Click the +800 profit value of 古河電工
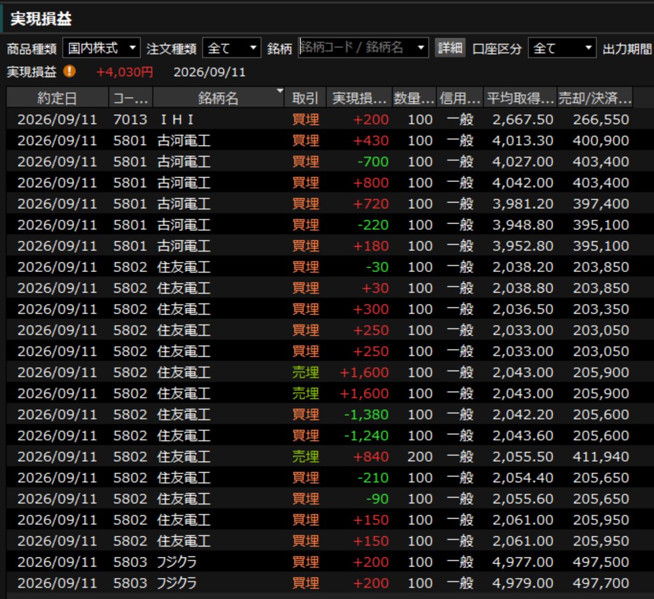654x599 pixels. click(x=370, y=183)
